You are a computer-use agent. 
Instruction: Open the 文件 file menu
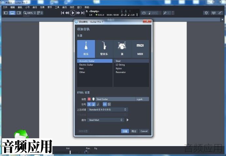pos(5,7)
